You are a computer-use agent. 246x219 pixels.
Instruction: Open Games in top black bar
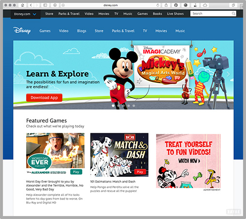coord(142,14)
